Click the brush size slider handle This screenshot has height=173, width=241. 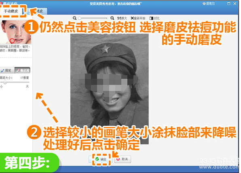pyautogui.click(x=5, y=82)
